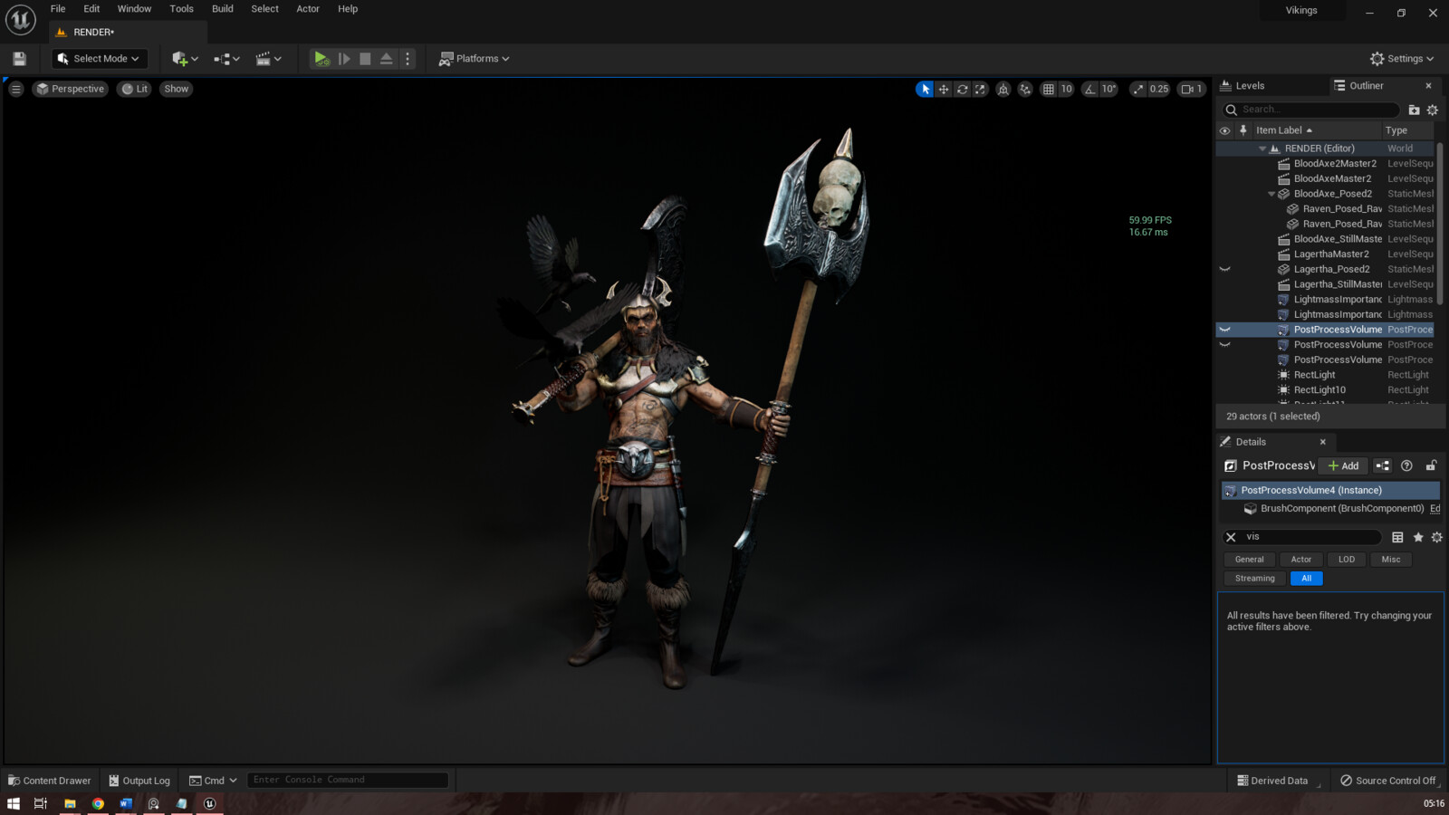This screenshot has height=815, width=1449.
Task: Open Details property matrix grid icon
Action: pos(1397,537)
